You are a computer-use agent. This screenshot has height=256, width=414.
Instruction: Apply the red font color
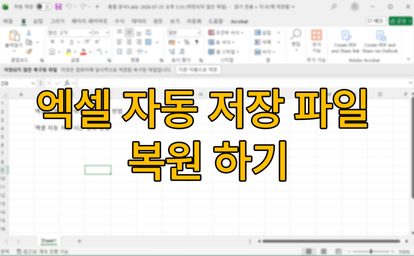point(83,52)
